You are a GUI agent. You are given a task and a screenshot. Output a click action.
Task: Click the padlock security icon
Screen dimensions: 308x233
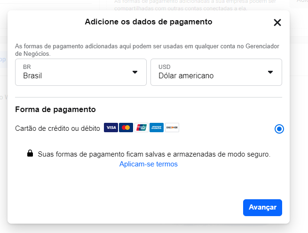(30, 153)
